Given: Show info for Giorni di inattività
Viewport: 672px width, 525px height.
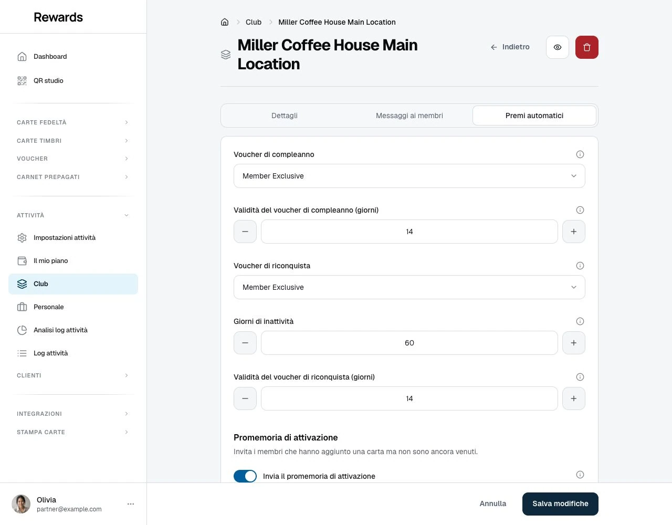Looking at the screenshot, I should [x=580, y=321].
